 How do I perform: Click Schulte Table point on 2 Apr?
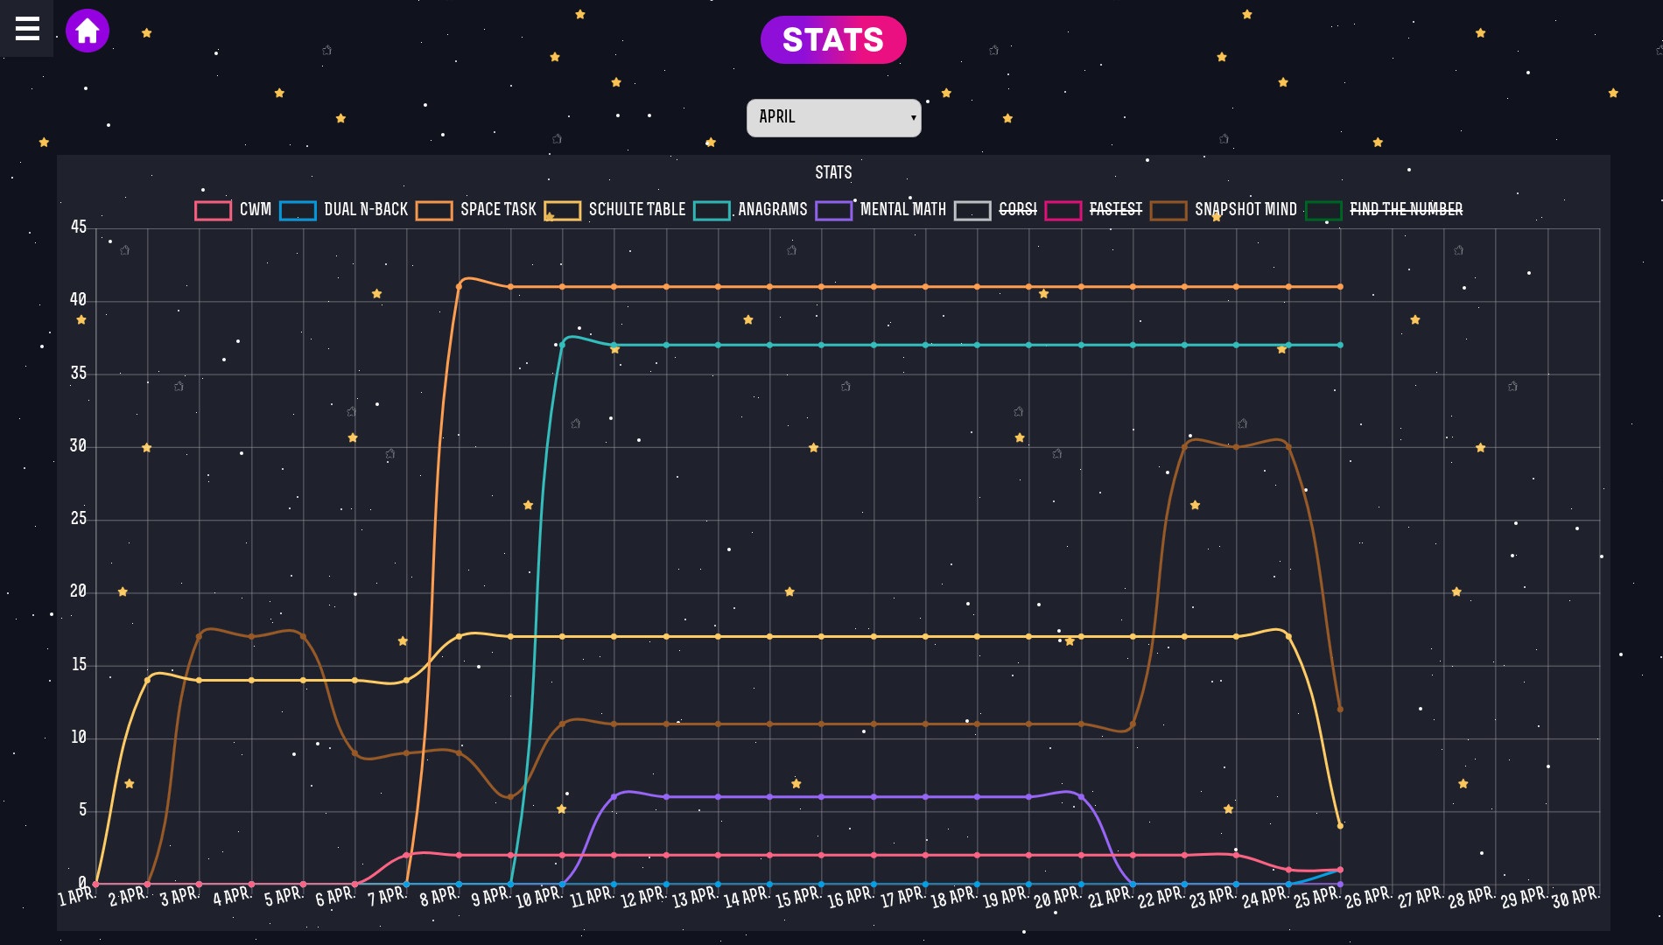pos(147,680)
